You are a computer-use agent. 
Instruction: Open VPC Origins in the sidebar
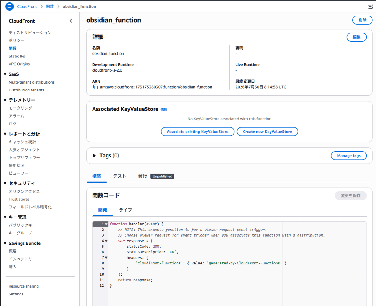pos(19,64)
